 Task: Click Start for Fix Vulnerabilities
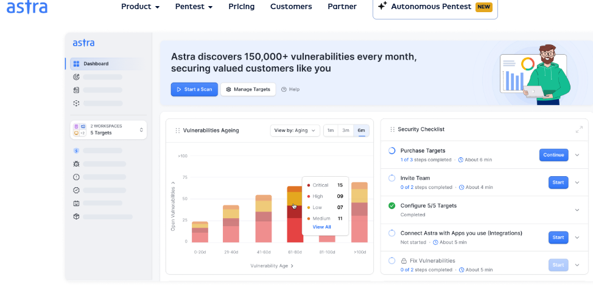tap(558, 265)
